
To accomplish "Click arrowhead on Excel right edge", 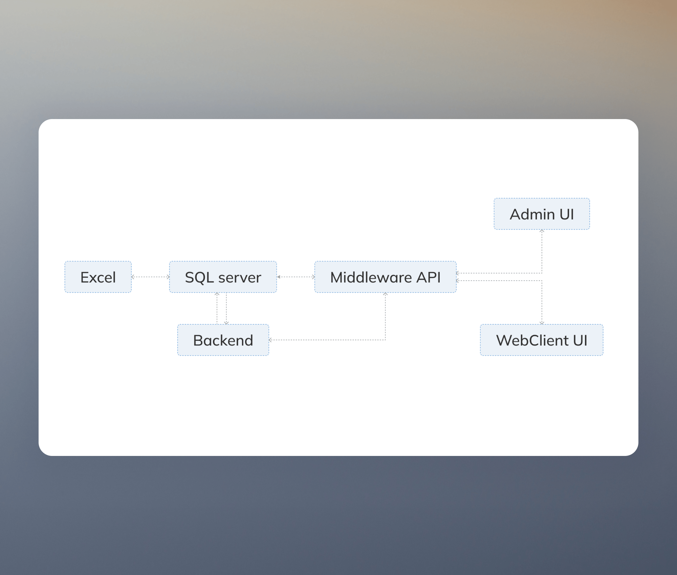I will coord(133,277).
